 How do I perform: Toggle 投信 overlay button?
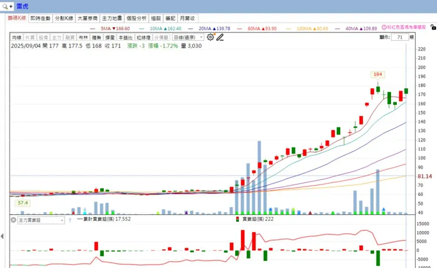43,37
